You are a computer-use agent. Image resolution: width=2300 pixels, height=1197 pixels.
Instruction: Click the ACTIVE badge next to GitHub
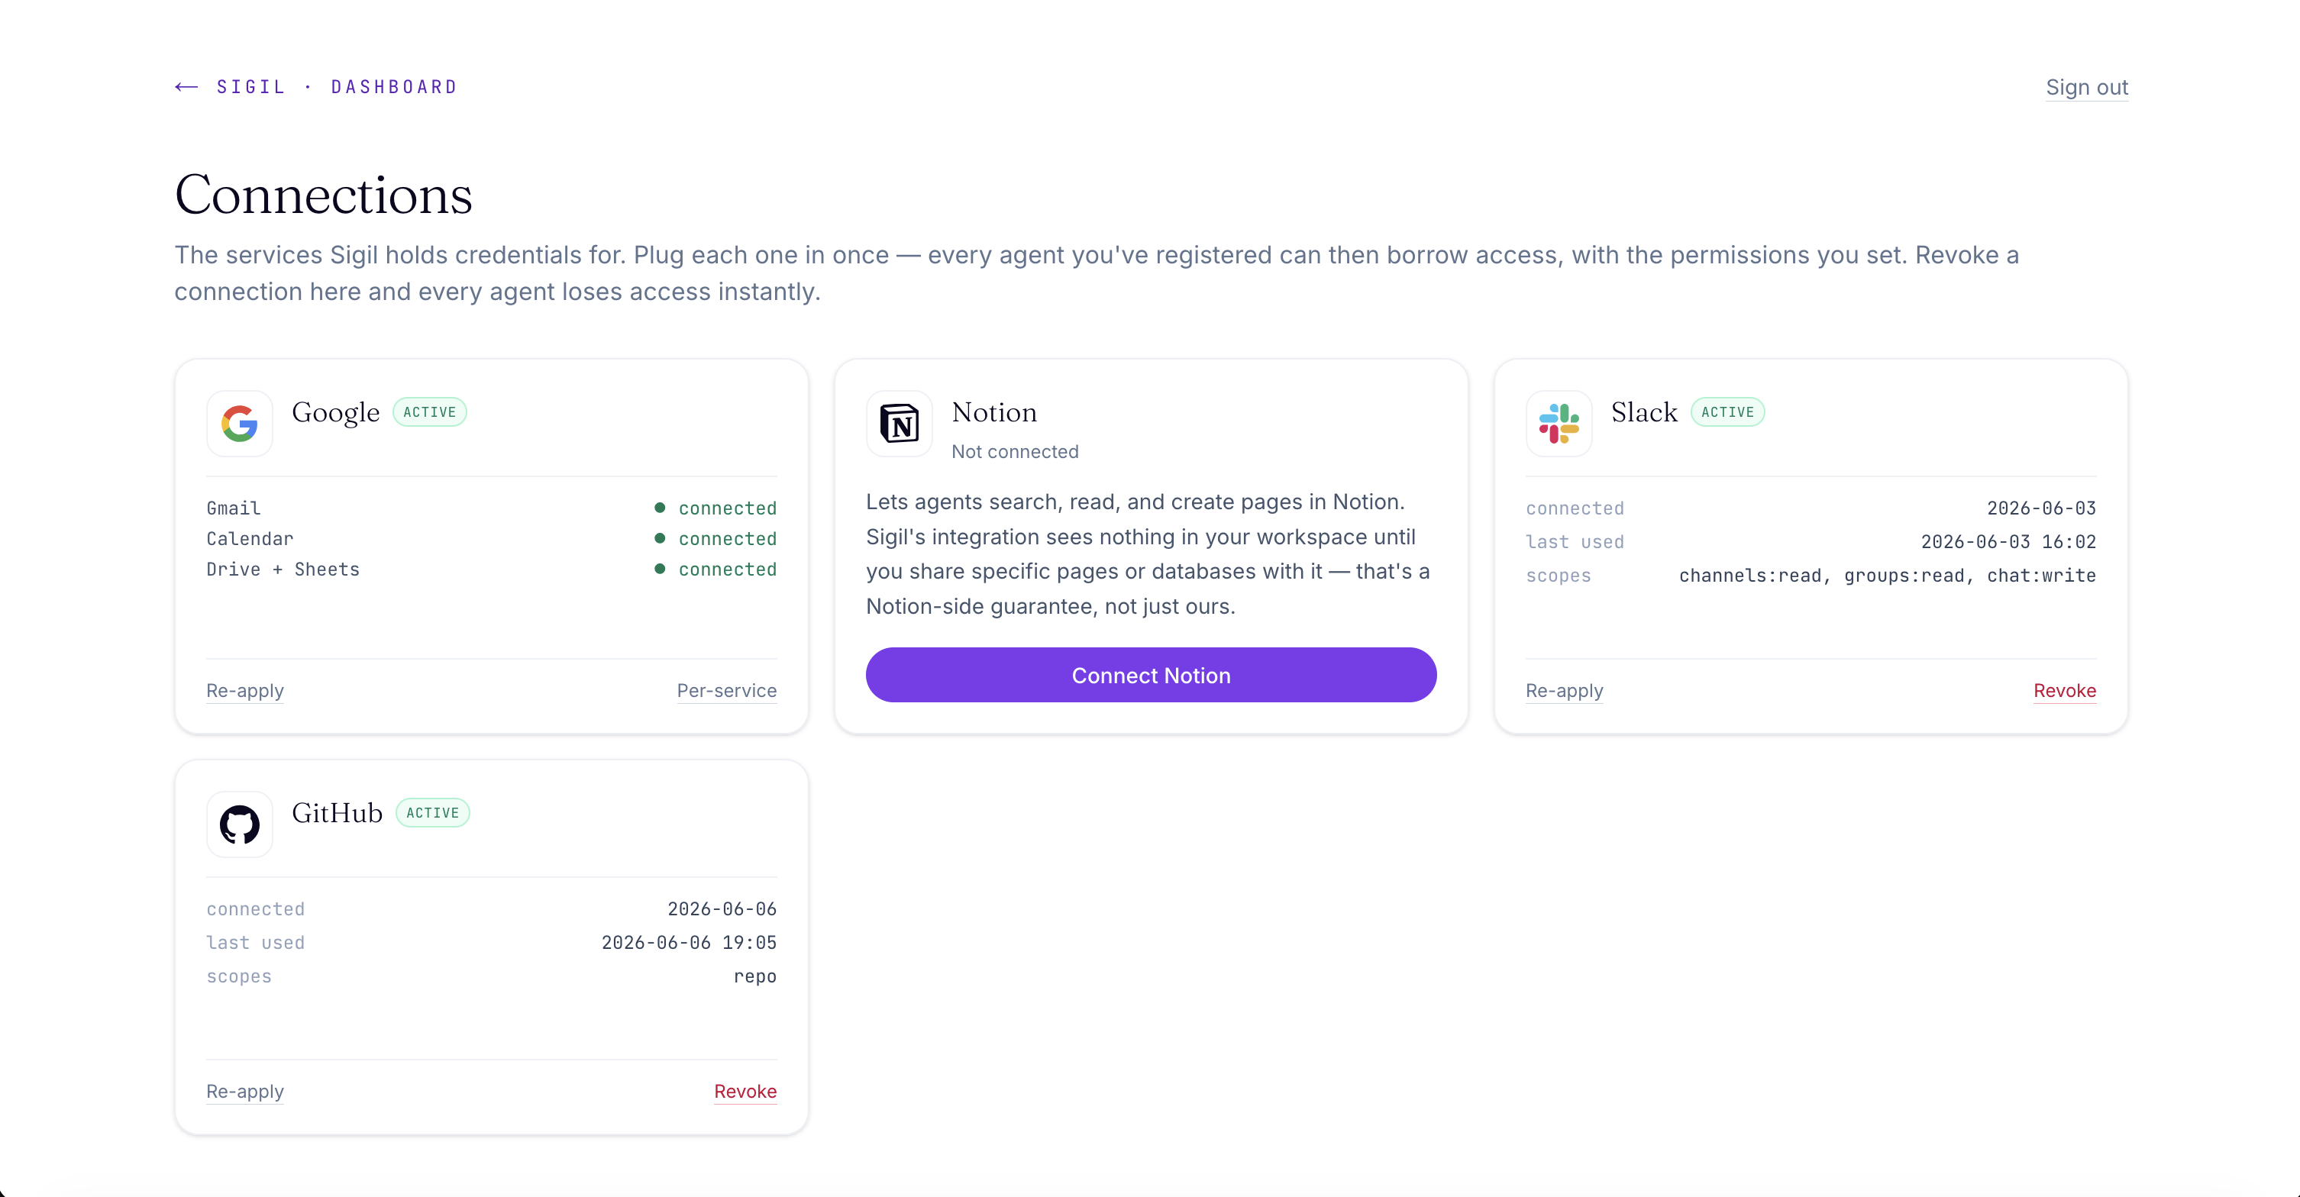(x=432, y=813)
